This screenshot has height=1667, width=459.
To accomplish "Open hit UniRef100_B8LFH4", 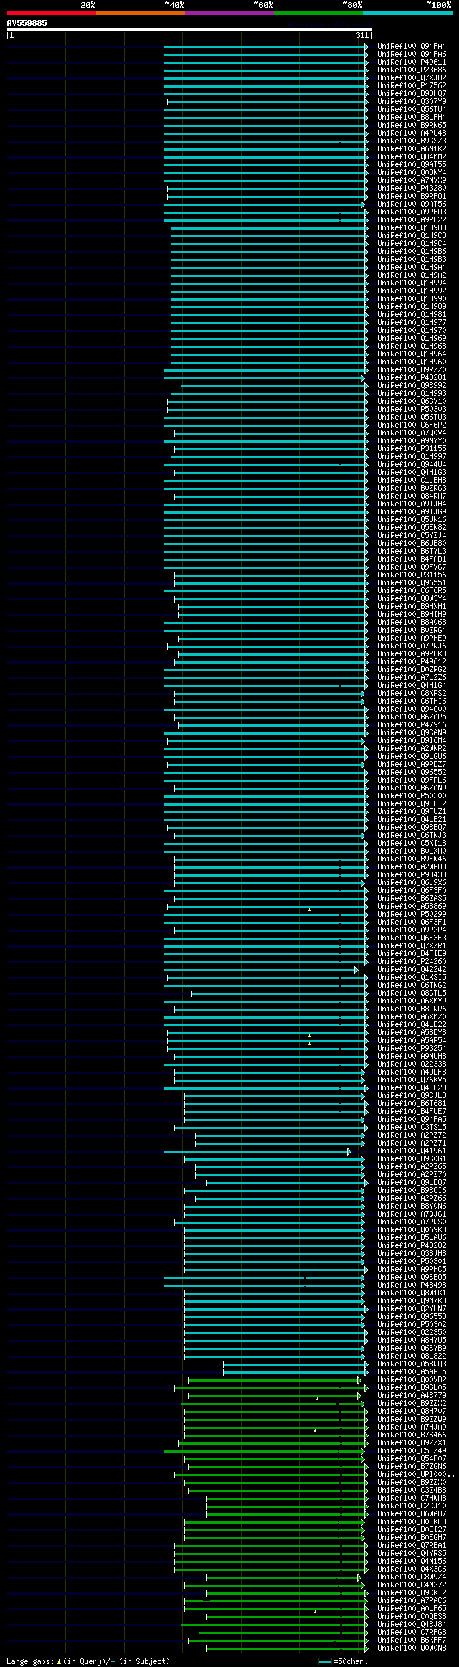I will pos(412,118).
